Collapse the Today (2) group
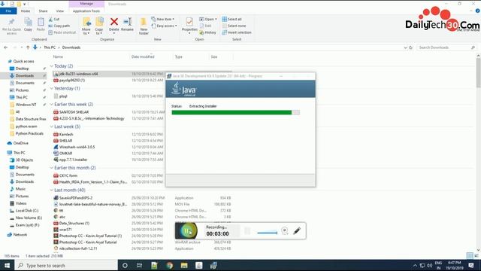The image size is (481, 271). click(52, 66)
